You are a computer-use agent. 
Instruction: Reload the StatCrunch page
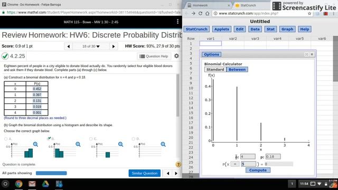[200, 13]
